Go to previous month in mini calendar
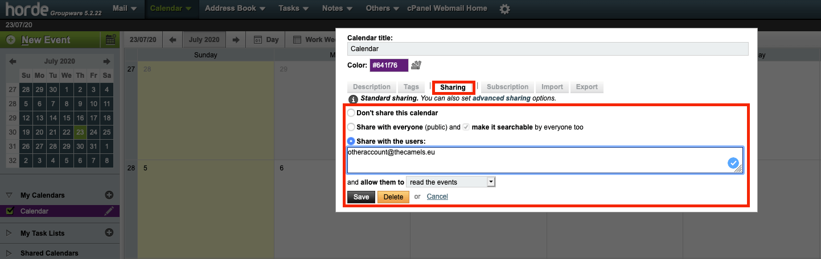821x259 pixels. click(13, 61)
